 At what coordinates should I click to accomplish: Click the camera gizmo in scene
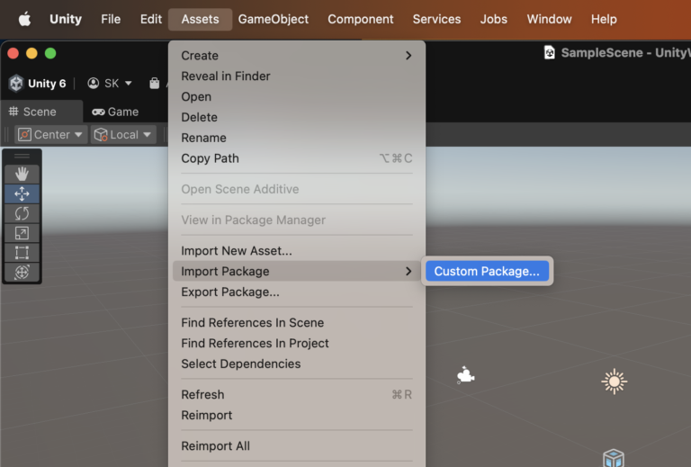pos(464,375)
